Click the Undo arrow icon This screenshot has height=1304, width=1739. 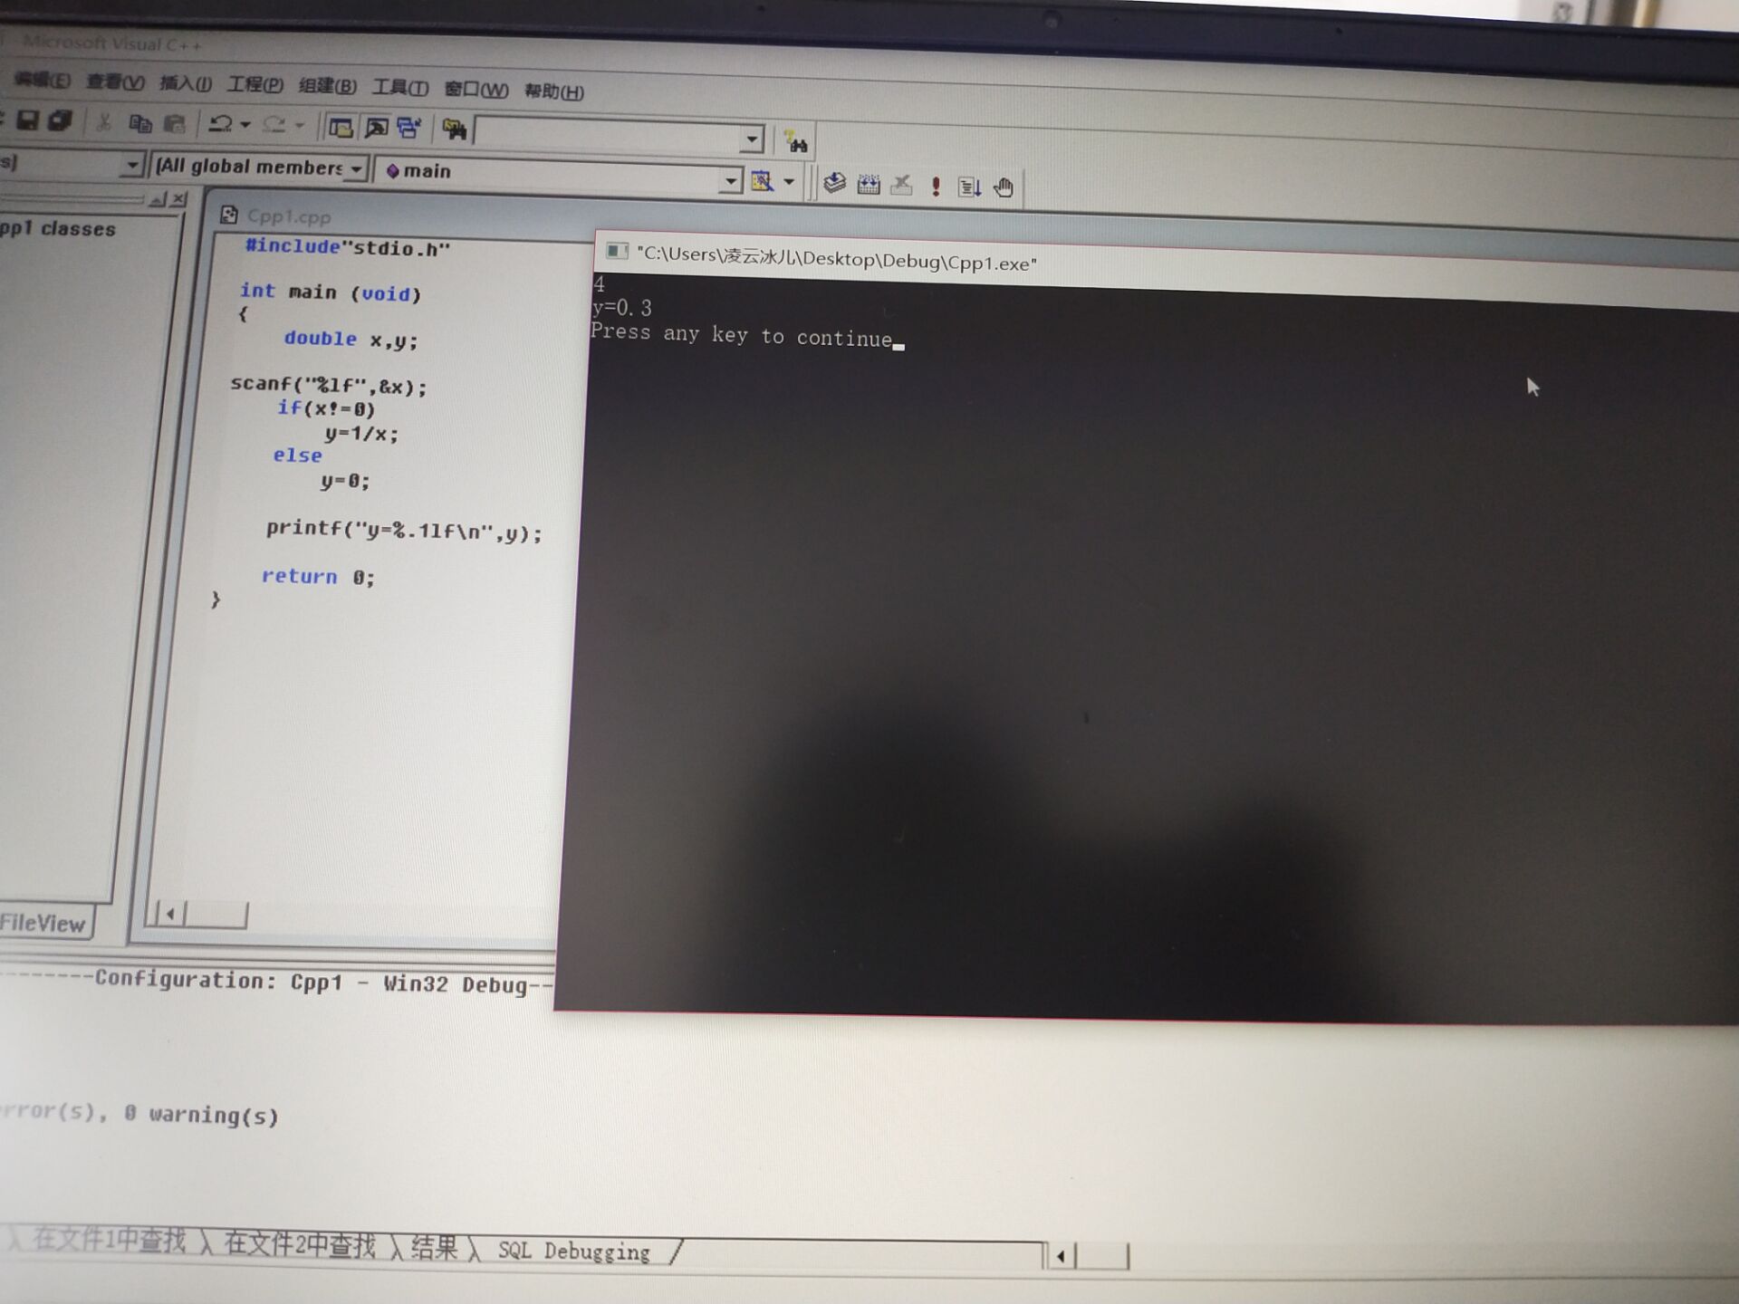[221, 124]
